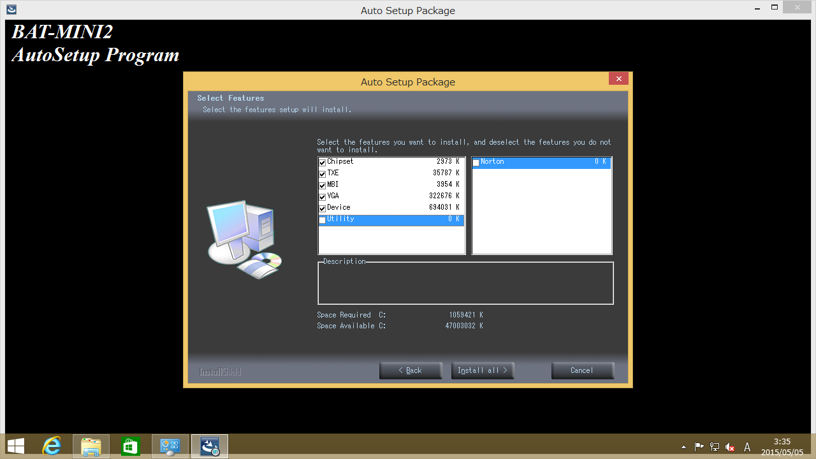Screen dimensions: 816x459
Task: Enable the Utility feature checkbox
Action: point(322,220)
